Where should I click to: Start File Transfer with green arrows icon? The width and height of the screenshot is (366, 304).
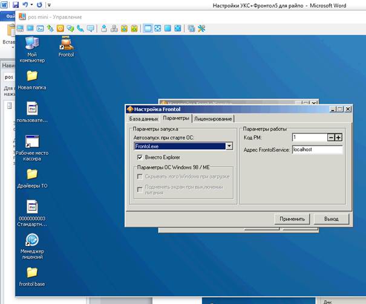[50, 28]
